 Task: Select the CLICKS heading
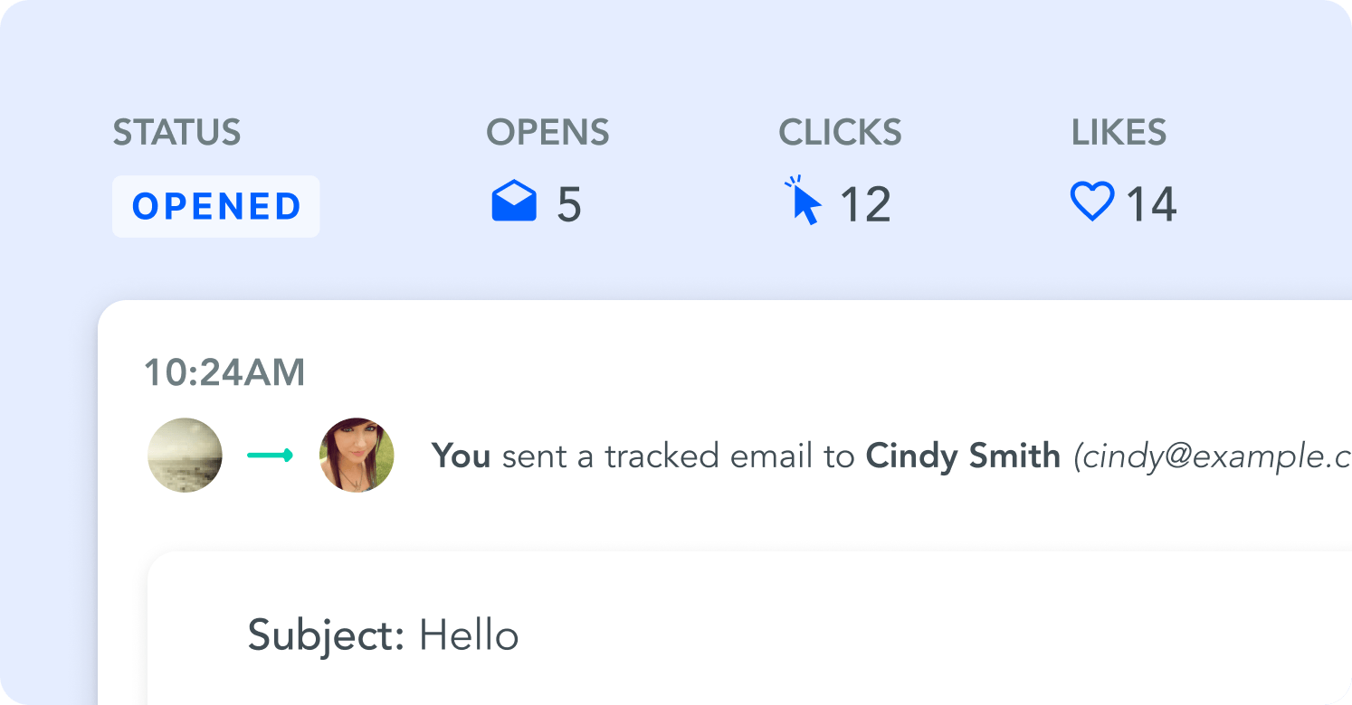[x=840, y=133]
